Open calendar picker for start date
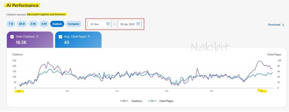Image resolution: width=289 pixels, height=112 pixels. pyautogui.click(x=108, y=24)
